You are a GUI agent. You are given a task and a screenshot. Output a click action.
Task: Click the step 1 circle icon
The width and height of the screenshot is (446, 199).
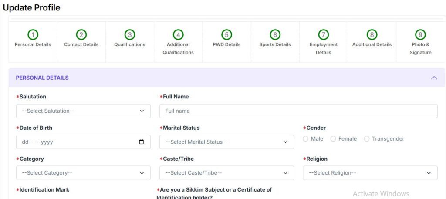[x=33, y=35]
